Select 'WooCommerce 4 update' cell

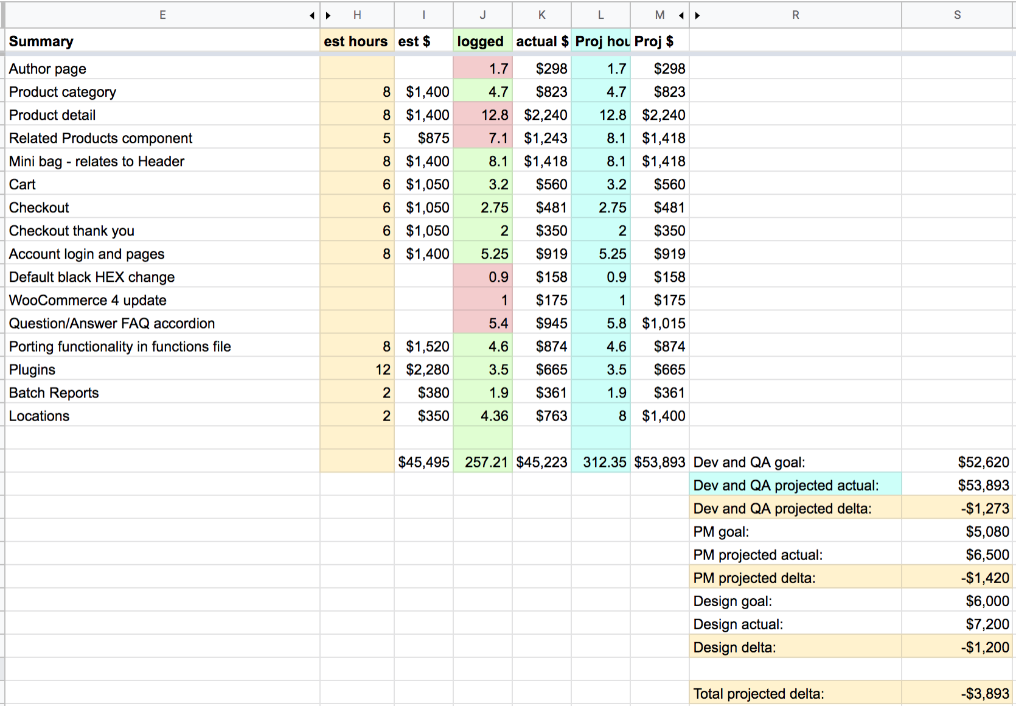click(x=162, y=299)
